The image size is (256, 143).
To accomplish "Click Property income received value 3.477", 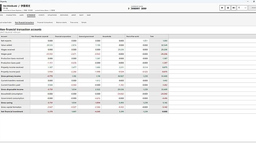I will pyautogui.click(x=74, y=67).
